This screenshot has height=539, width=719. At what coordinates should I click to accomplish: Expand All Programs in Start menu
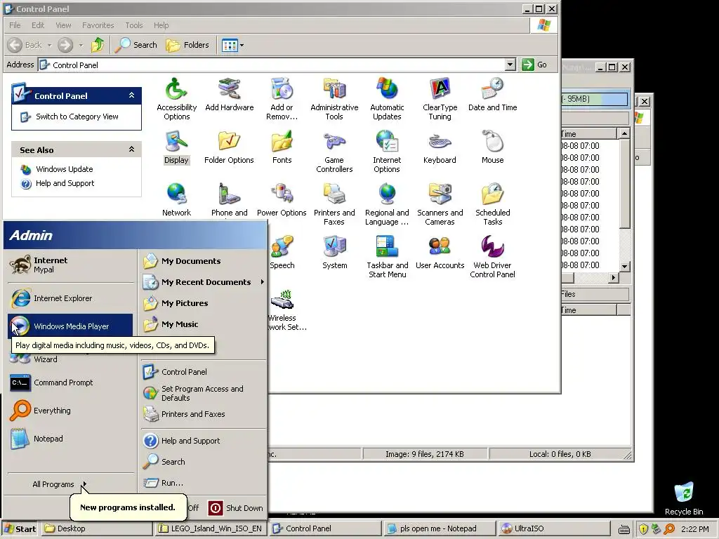(59, 484)
